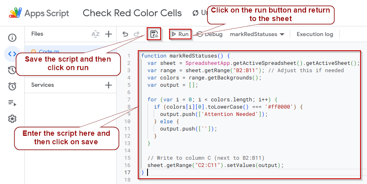This screenshot has height=184, width=367.
Task: Add a file with the Files plus icon
Action: coord(109,34)
